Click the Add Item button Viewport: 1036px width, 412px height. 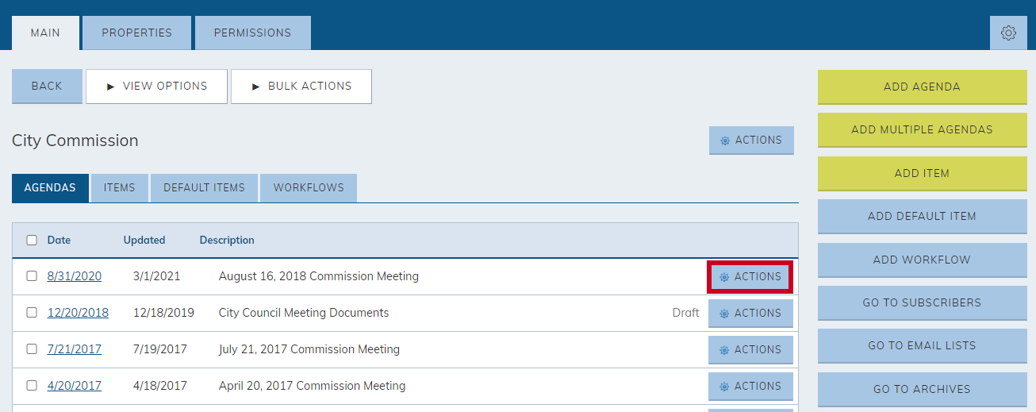tap(922, 174)
